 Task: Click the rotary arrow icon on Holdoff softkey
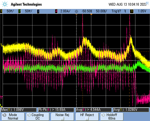point(103,115)
